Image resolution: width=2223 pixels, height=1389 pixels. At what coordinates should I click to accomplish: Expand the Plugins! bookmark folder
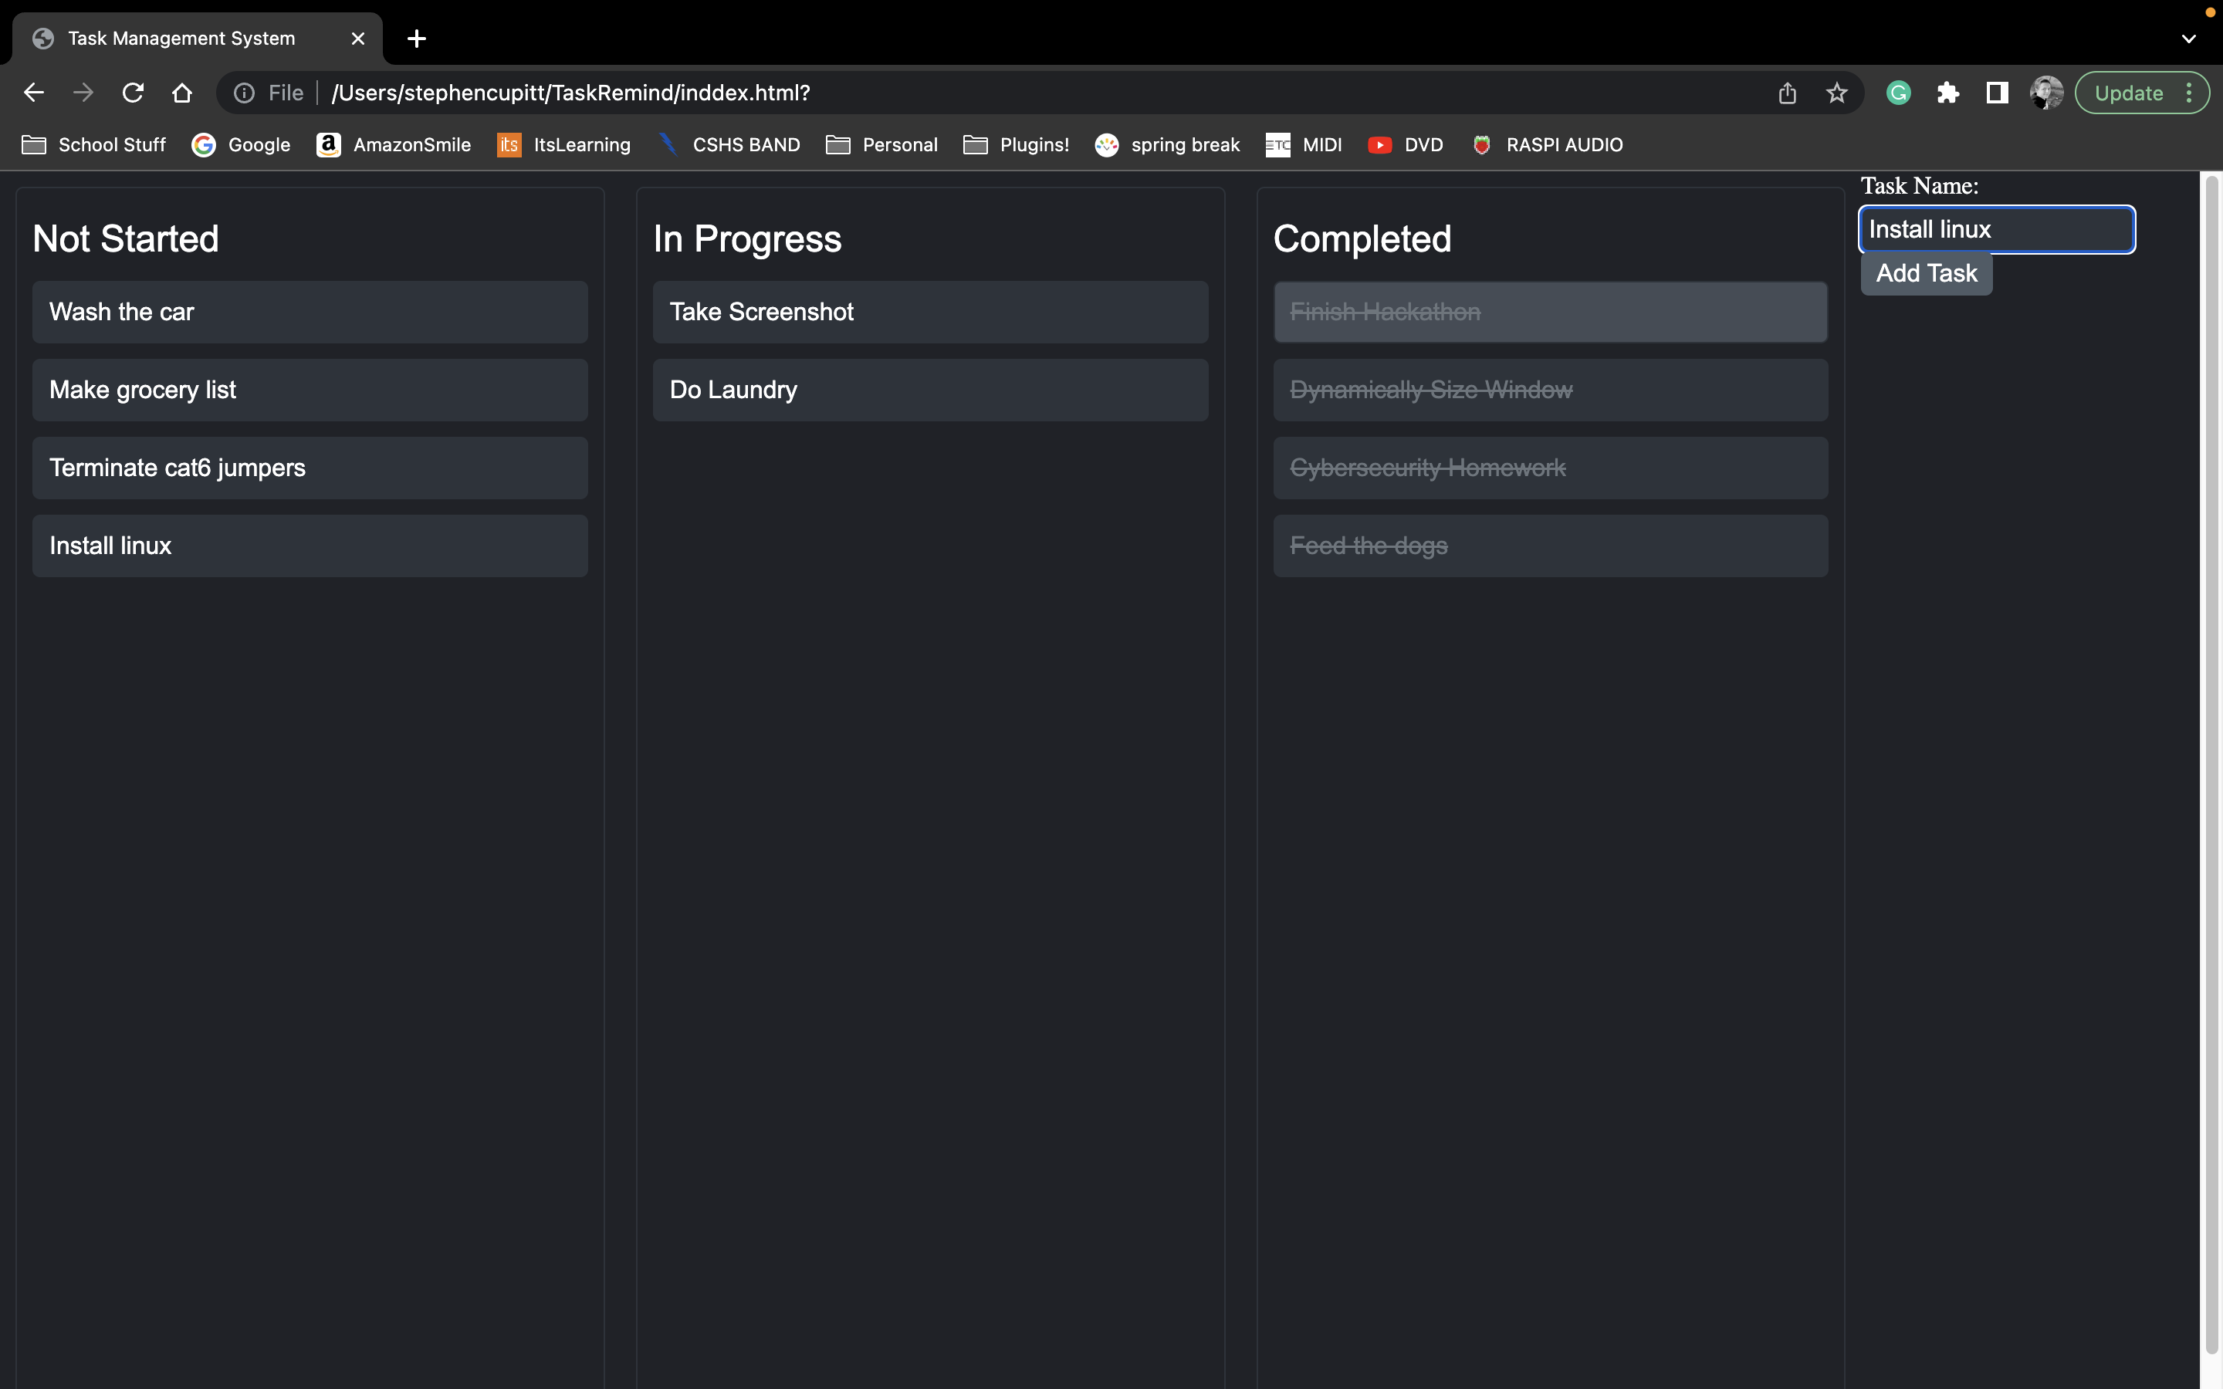1016,145
